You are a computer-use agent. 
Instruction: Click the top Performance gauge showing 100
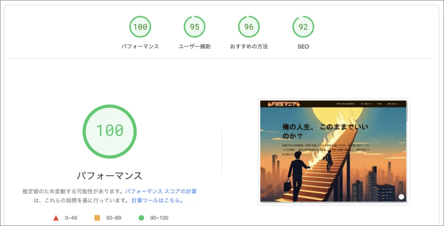[x=140, y=27]
